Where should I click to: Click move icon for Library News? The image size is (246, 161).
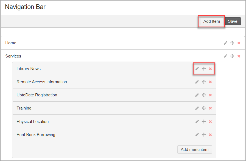coord(204,69)
